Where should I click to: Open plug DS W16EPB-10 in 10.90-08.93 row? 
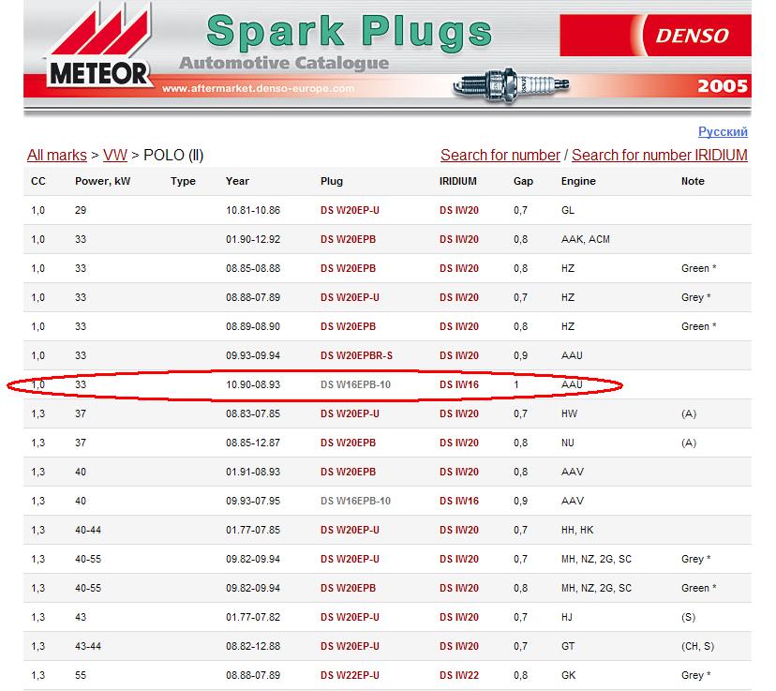[x=355, y=384]
